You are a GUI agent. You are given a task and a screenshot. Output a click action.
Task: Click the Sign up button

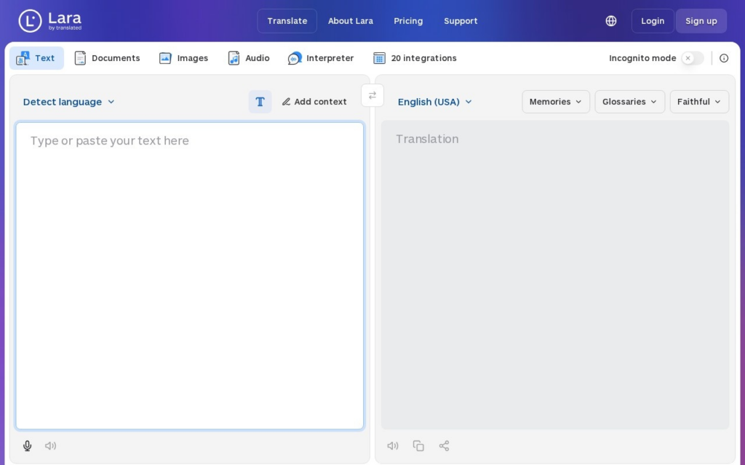[701, 21]
